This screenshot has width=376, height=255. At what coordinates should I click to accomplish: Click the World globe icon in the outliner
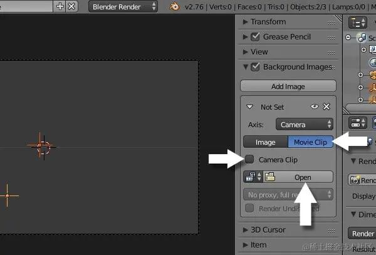(373, 63)
